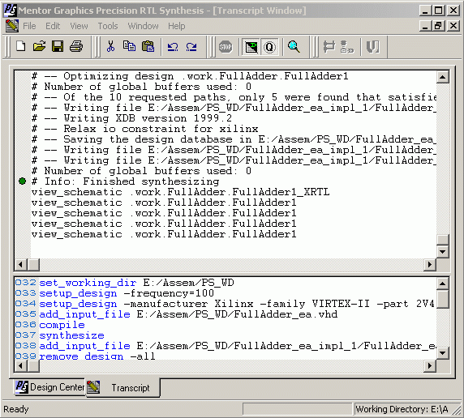This screenshot has width=464, height=418.
Task: Maximize the Precision RTL Synthesis window
Action: (438, 11)
